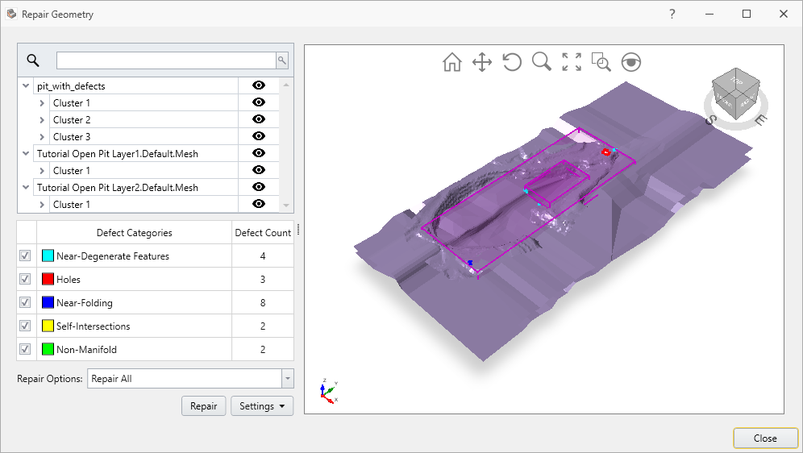803x453 pixels.
Task: Toggle visibility of pit_with_defects Cluster 1
Action: [259, 102]
